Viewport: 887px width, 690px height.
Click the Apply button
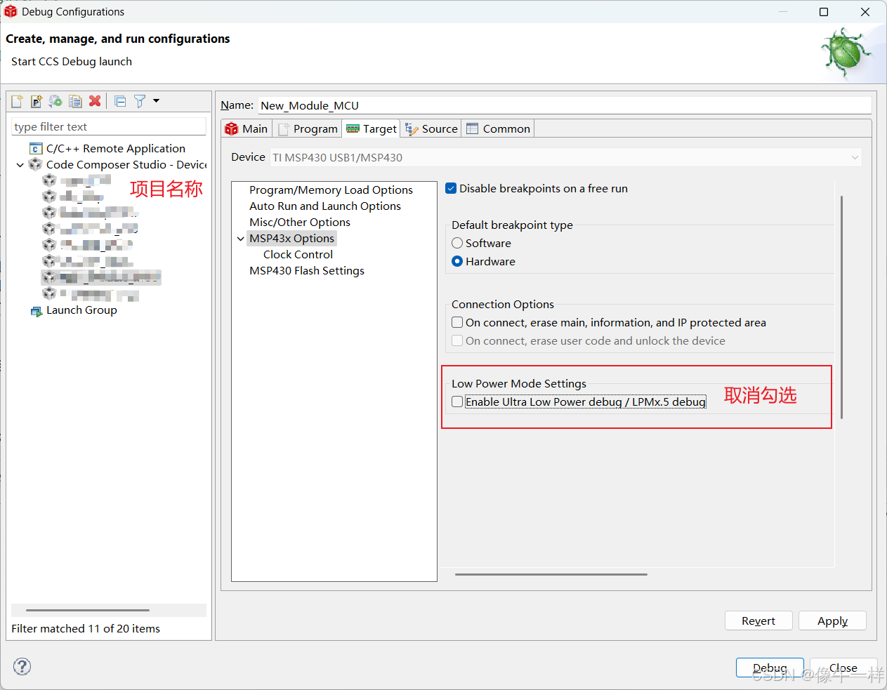(x=832, y=621)
